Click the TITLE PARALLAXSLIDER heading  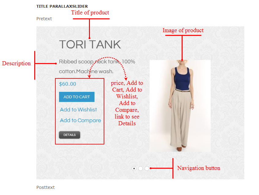pos(62,6)
